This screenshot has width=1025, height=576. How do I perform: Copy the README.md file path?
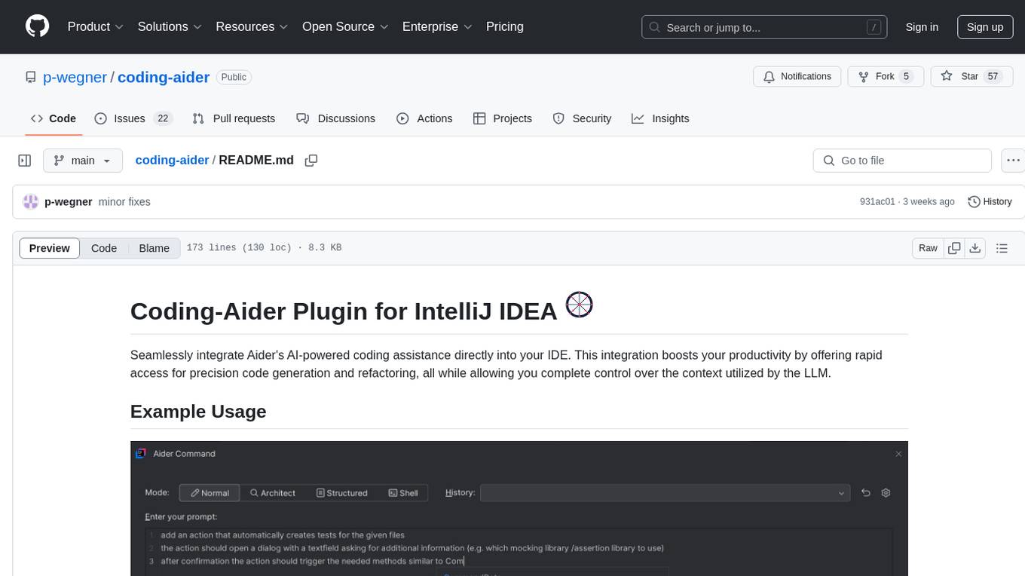point(311,161)
